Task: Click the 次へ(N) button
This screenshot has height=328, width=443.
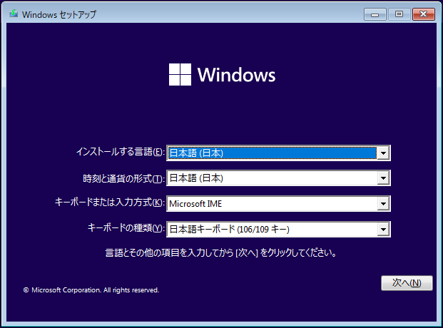Action: pyautogui.click(x=407, y=283)
